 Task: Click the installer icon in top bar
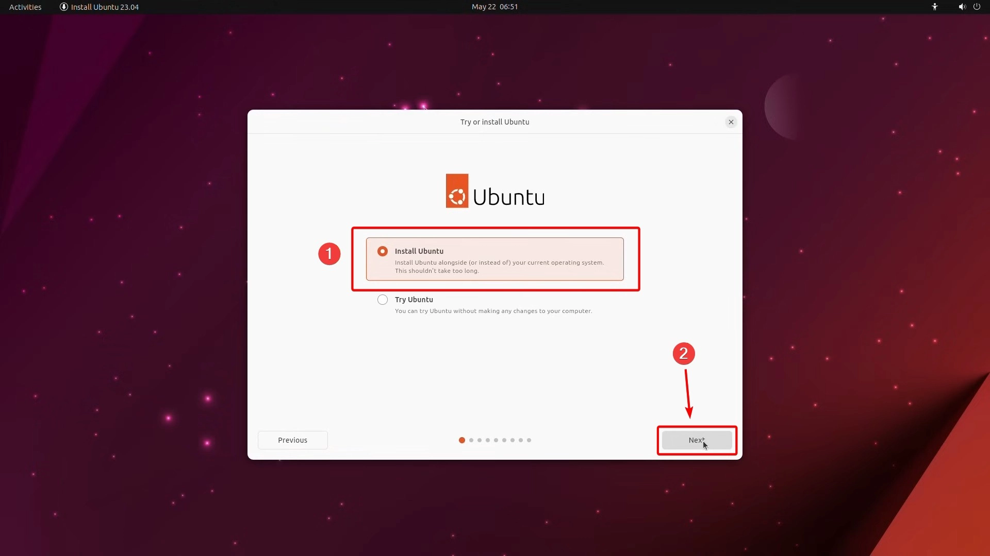coord(64,7)
